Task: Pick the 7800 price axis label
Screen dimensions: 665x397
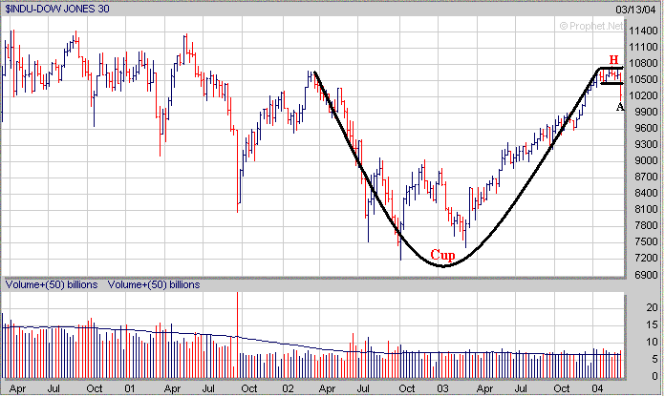Action: 646,225
